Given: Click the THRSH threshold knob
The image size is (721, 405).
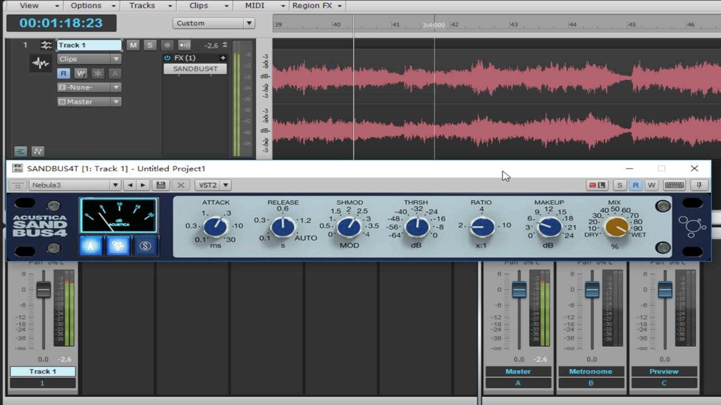Looking at the screenshot, I should click(417, 227).
